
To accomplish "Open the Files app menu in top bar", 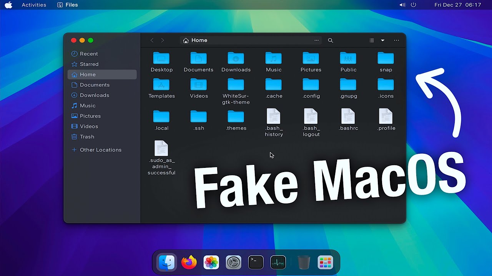I will 67,5.
